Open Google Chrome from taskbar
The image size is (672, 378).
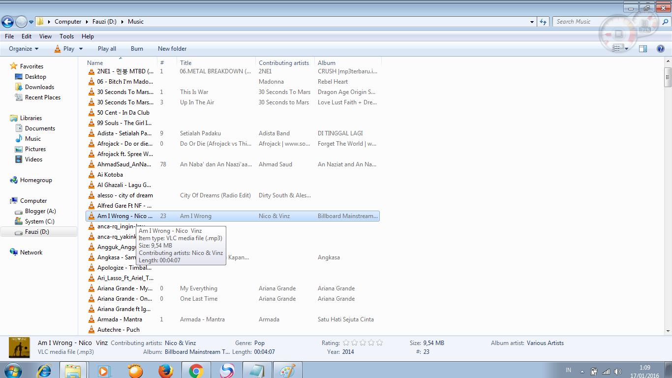click(x=196, y=370)
